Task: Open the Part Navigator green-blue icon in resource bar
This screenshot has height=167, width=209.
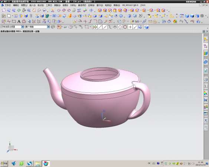Action: point(206,53)
